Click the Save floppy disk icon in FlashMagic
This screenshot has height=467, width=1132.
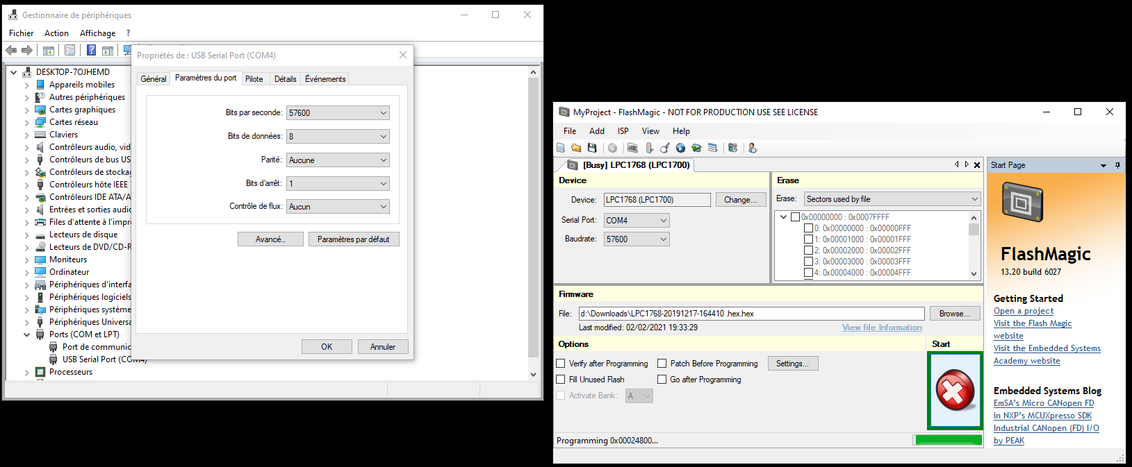point(592,148)
